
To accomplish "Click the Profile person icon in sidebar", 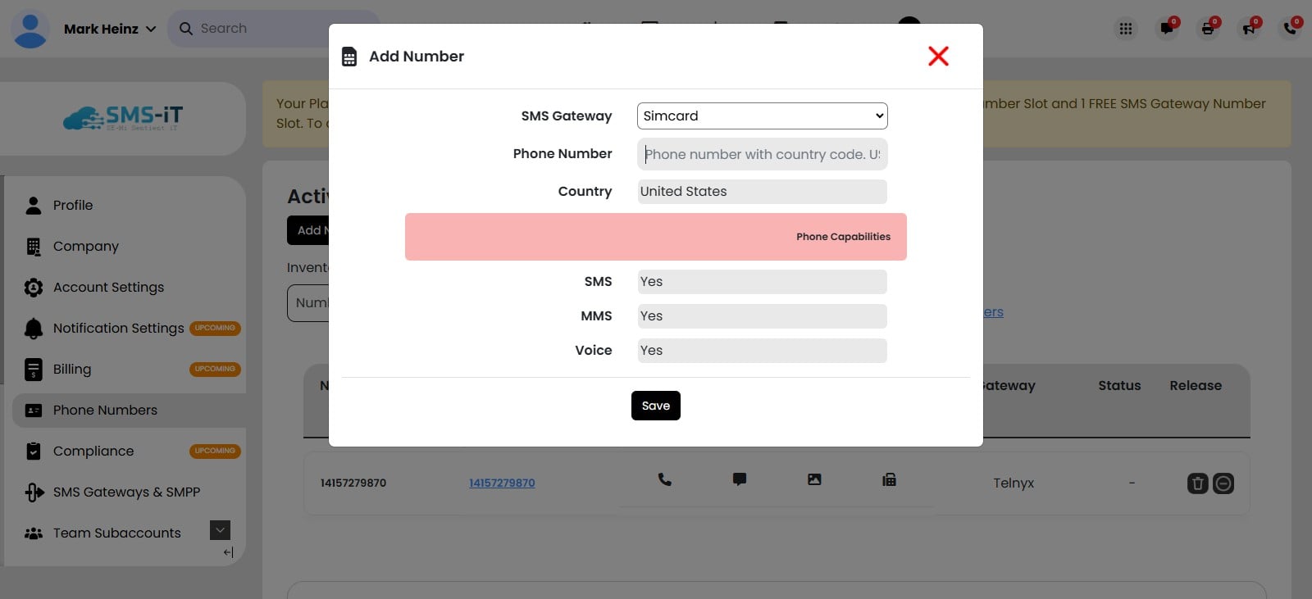I will point(34,205).
